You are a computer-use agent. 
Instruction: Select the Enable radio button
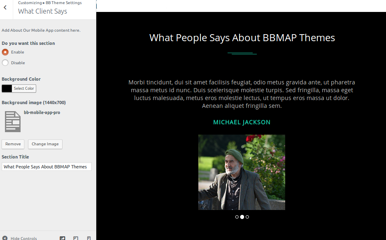[5, 52]
